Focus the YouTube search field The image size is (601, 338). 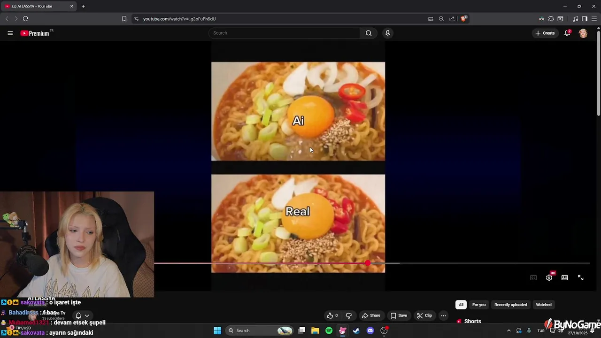tap(284, 33)
